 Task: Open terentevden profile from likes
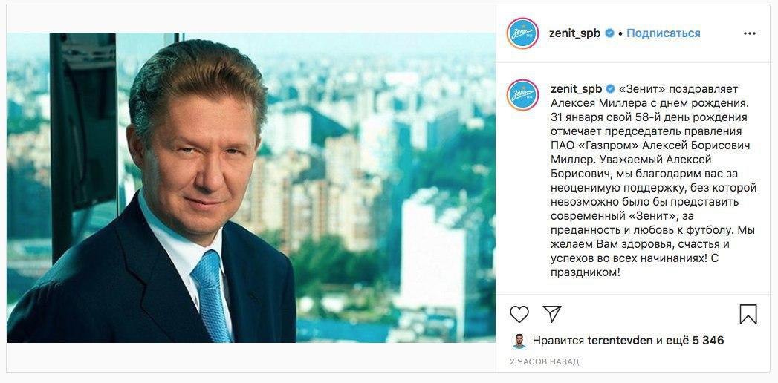620,341
